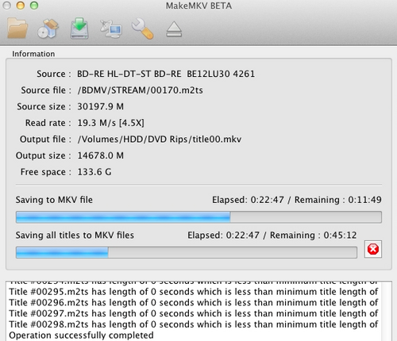Screen dimensions: 397x341
Task: Click the output file path title00.mkv
Action: [x=160, y=140]
